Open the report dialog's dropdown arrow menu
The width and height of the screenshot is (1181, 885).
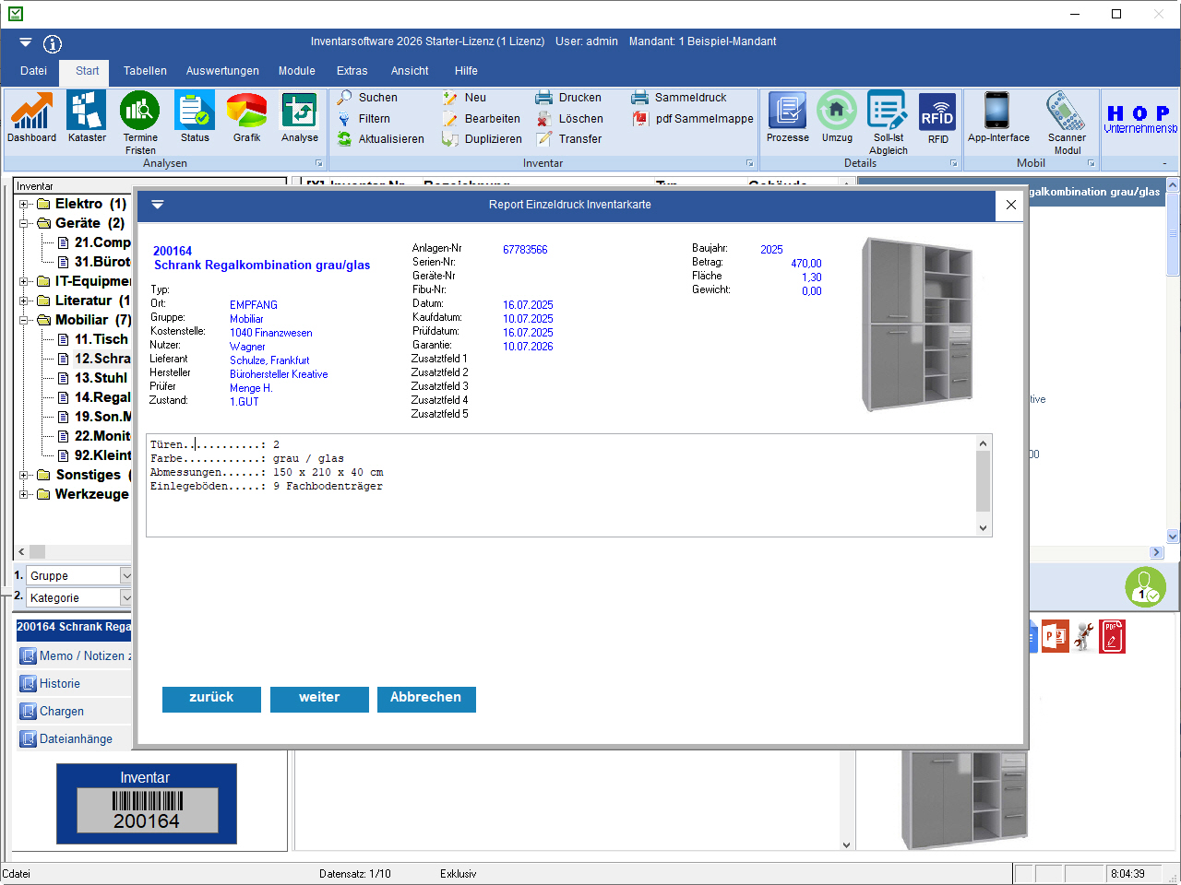(158, 205)
